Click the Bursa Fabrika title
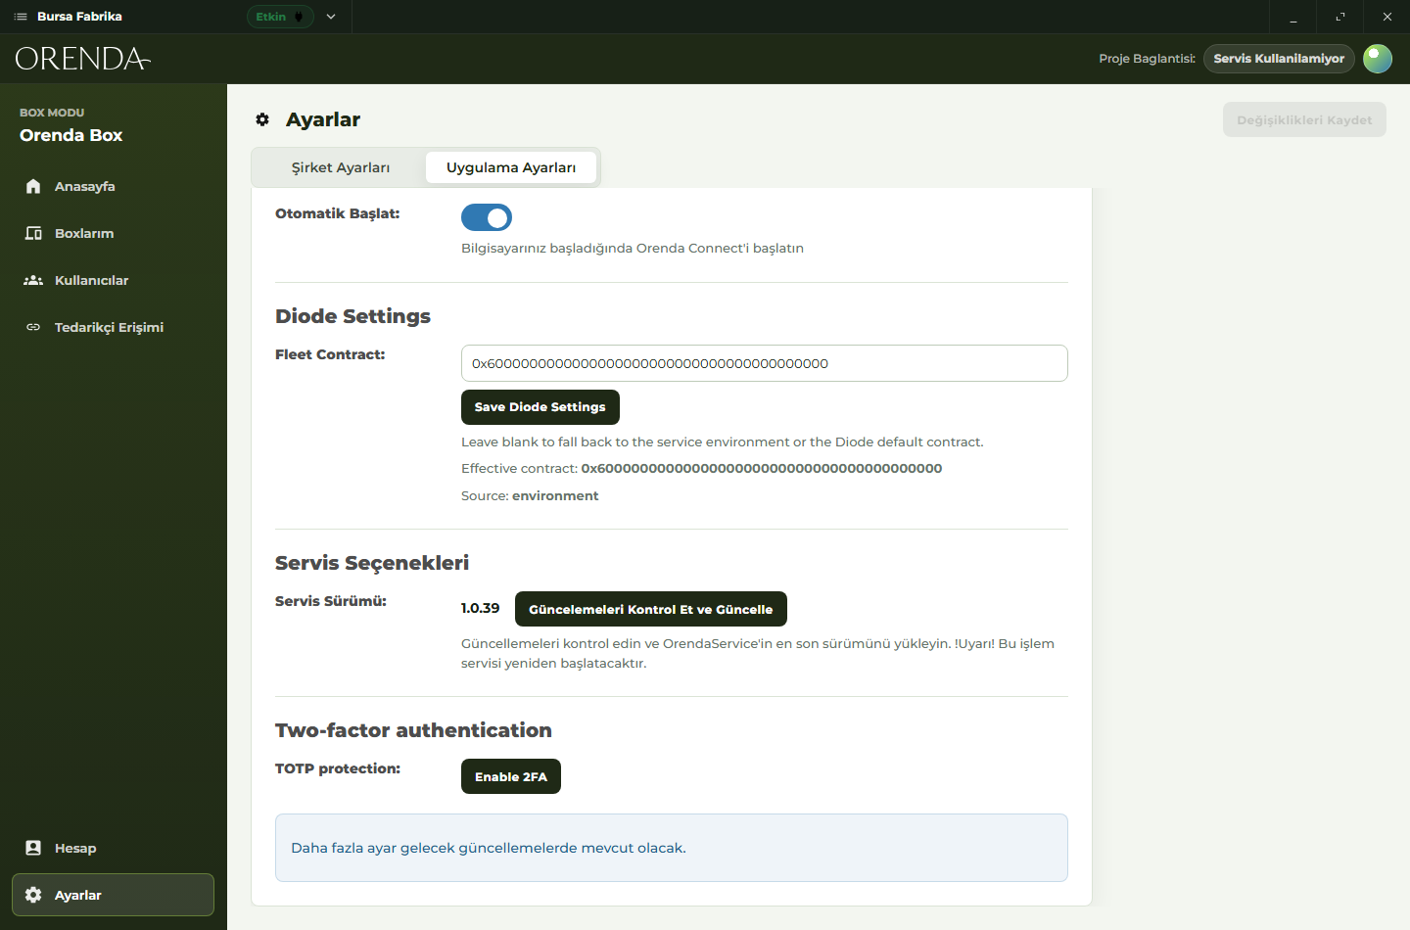 click(79, 17)
